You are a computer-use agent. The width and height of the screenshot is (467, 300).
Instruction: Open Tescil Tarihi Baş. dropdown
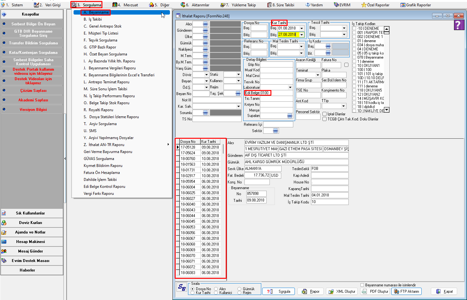click(x=344, y=28)
